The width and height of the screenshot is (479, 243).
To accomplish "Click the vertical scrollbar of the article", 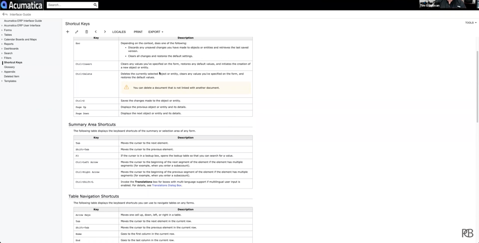I will [478, 87].
